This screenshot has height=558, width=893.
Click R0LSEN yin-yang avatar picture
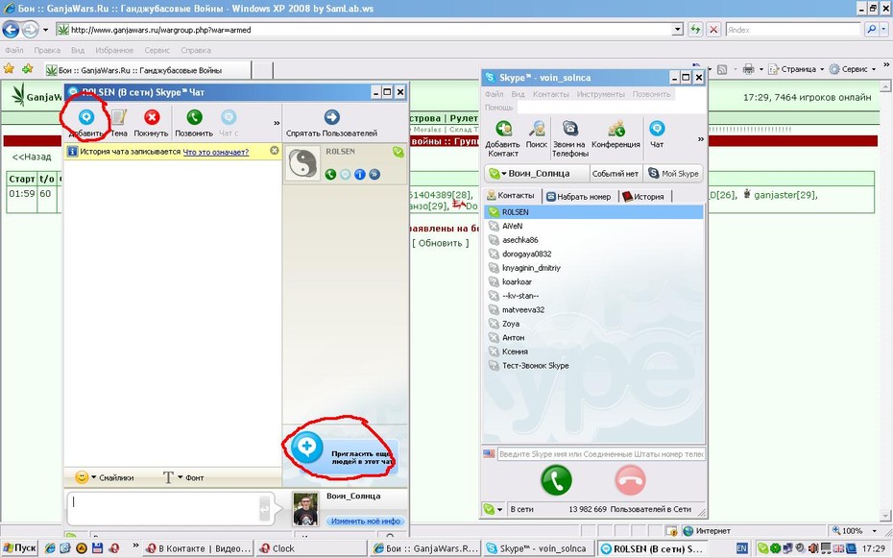point(302,164)
